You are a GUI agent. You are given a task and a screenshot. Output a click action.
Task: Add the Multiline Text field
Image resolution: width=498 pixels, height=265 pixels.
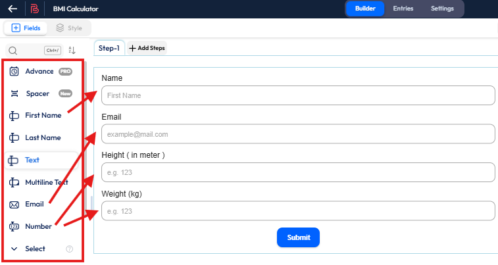click(46, 182)
